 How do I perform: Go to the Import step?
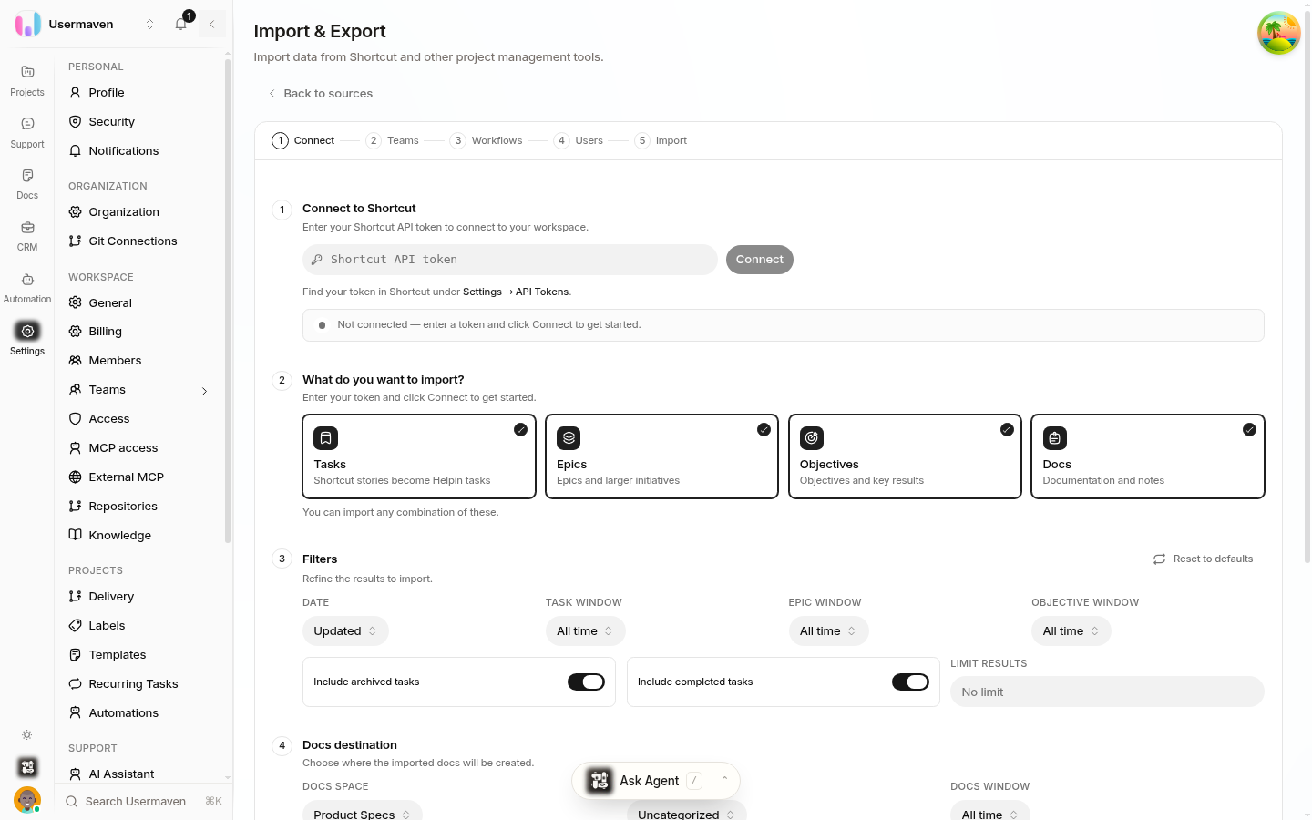point(661,140)
